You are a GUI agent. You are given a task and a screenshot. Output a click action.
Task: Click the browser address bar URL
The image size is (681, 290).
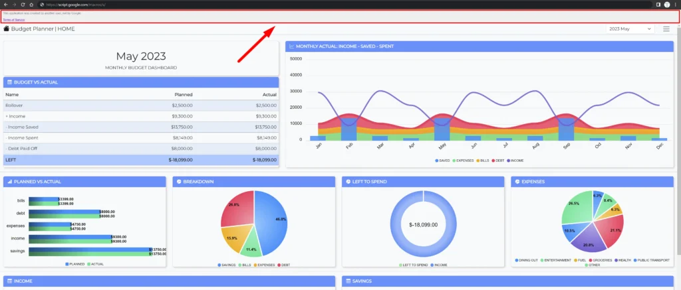click(x=86, y=4)
